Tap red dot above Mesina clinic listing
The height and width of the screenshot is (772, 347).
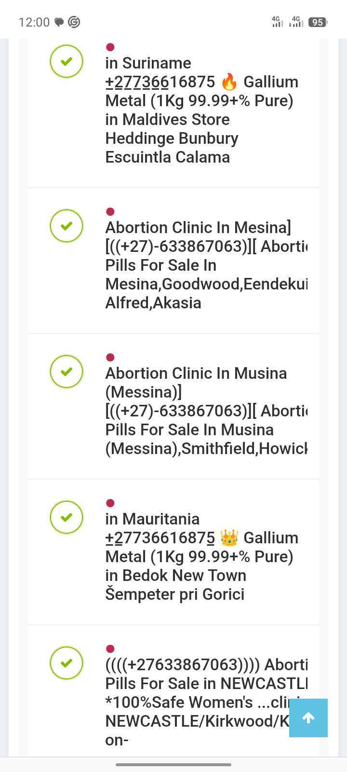[x=110, y=212]
